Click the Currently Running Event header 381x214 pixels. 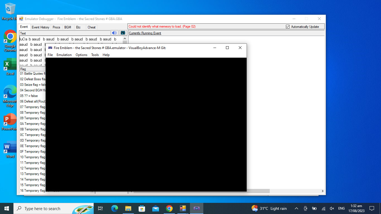145,33
